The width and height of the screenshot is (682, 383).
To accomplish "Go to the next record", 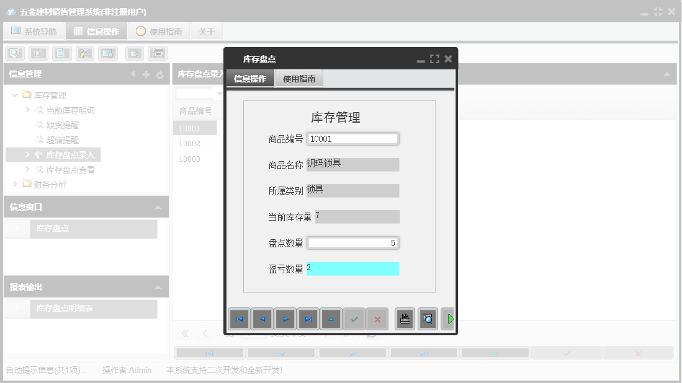I will tap(285, 319).
